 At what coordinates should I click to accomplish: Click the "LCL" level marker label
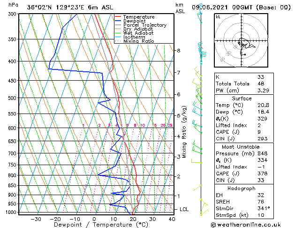coord(184,209)
